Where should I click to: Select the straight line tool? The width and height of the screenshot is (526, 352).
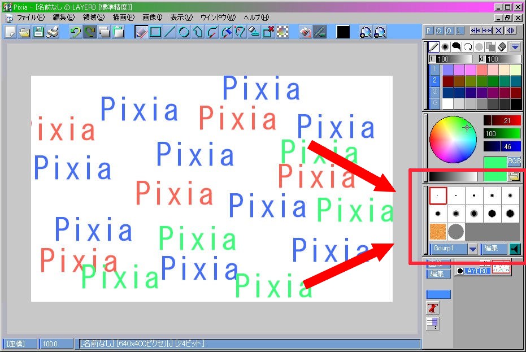tap(169, 32)
